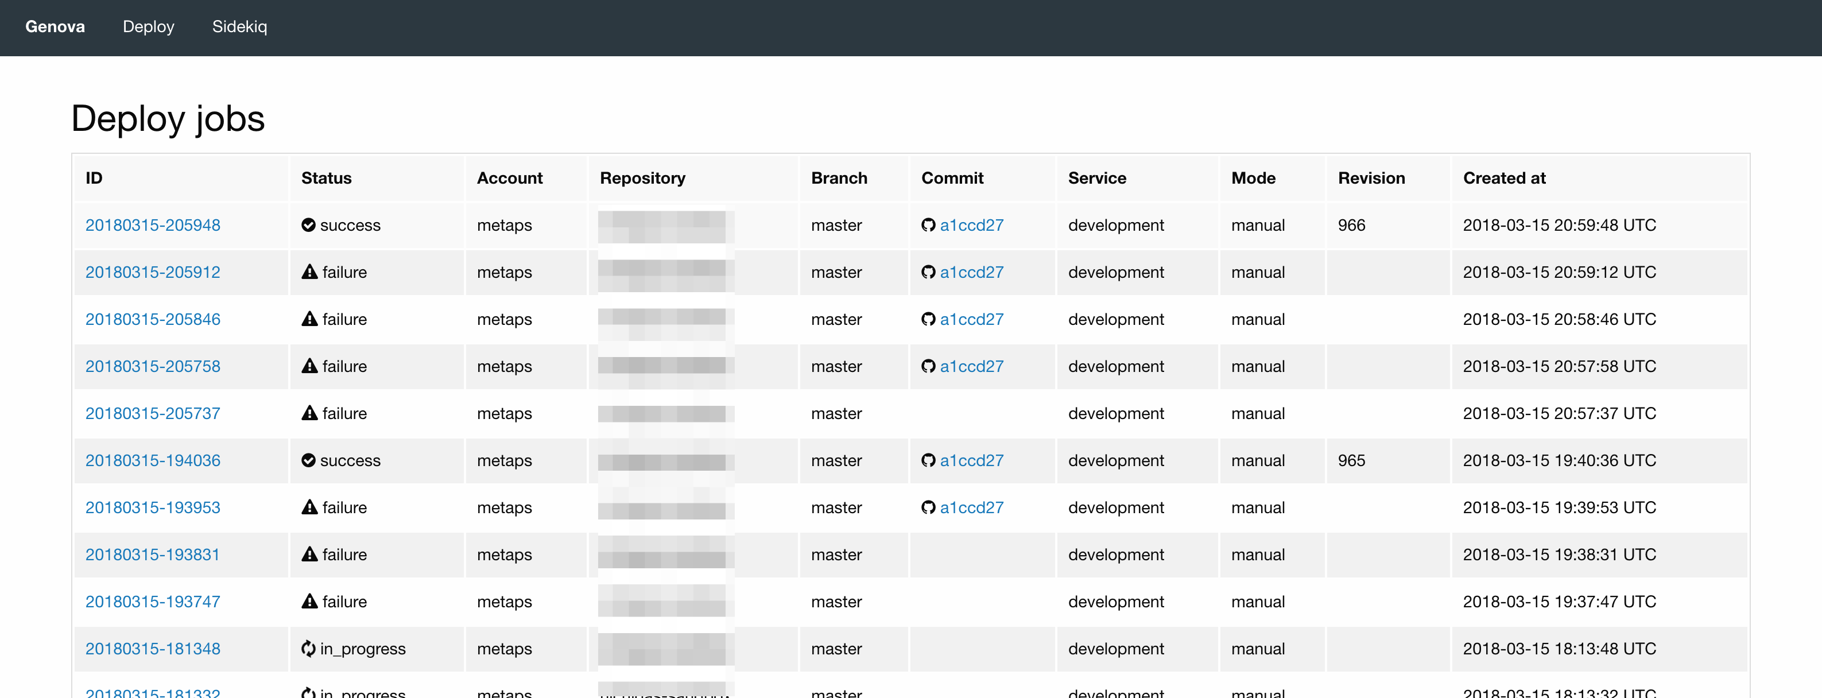Open deploy job 20180315-181348
Screen dimensions: 1822x698
[x=153, y=649]
